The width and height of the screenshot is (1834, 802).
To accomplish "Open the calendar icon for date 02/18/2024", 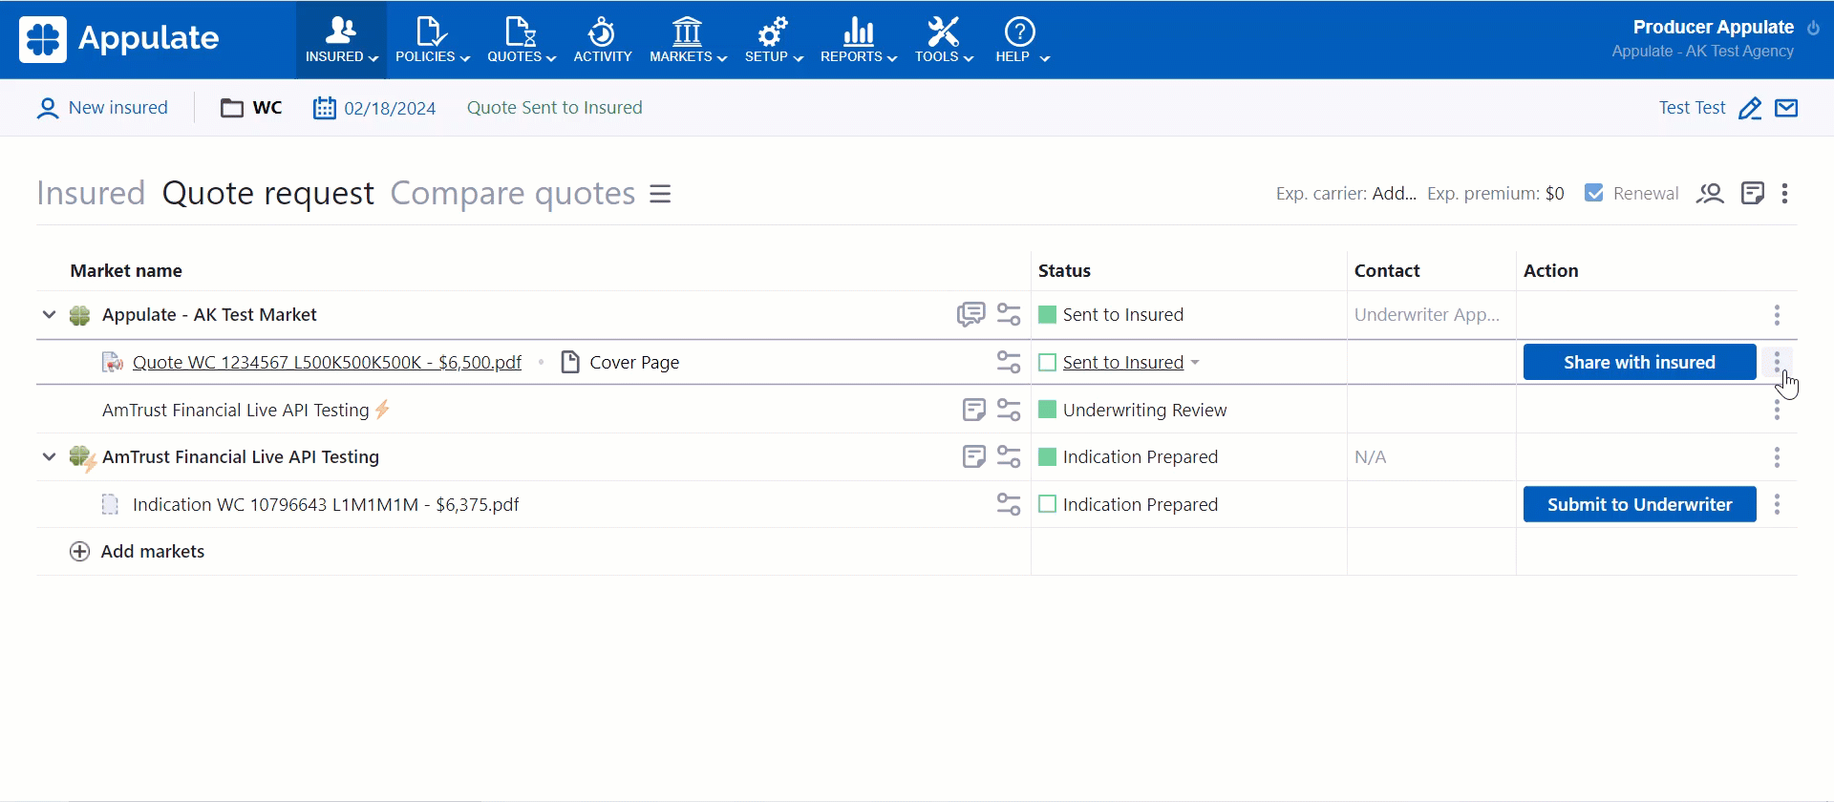I will [x=325, y=108].
